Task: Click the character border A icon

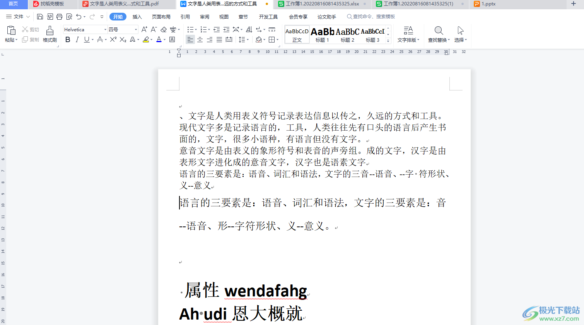Action: click(172, 39)
